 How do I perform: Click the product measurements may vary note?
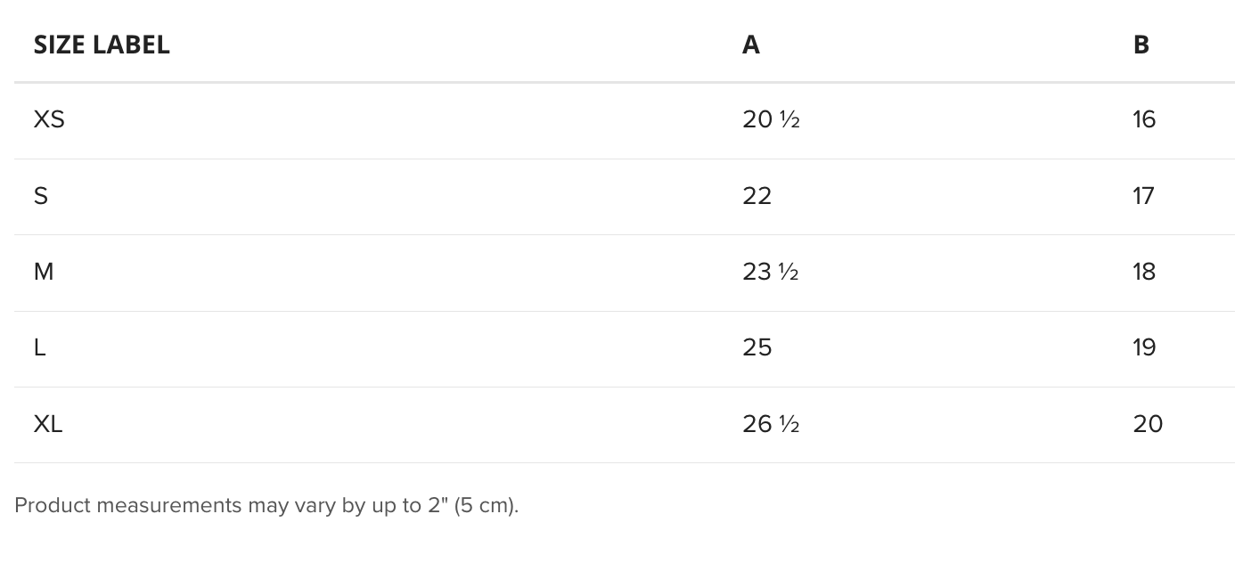266,505
